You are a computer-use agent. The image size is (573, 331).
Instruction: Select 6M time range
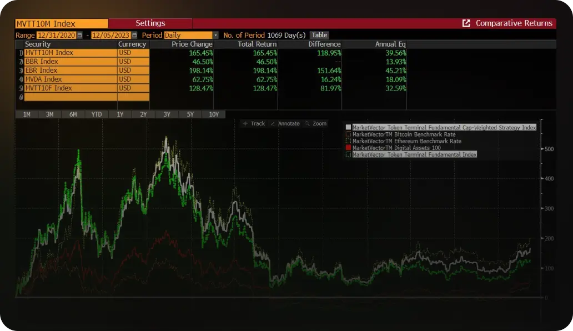coord(73,114)
